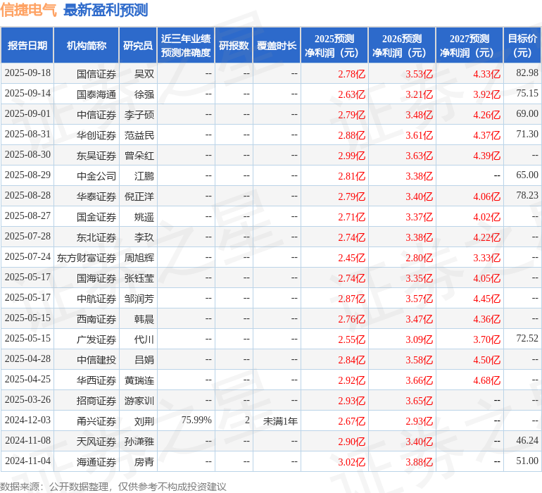Select institution 中金公司

point(96,176)
